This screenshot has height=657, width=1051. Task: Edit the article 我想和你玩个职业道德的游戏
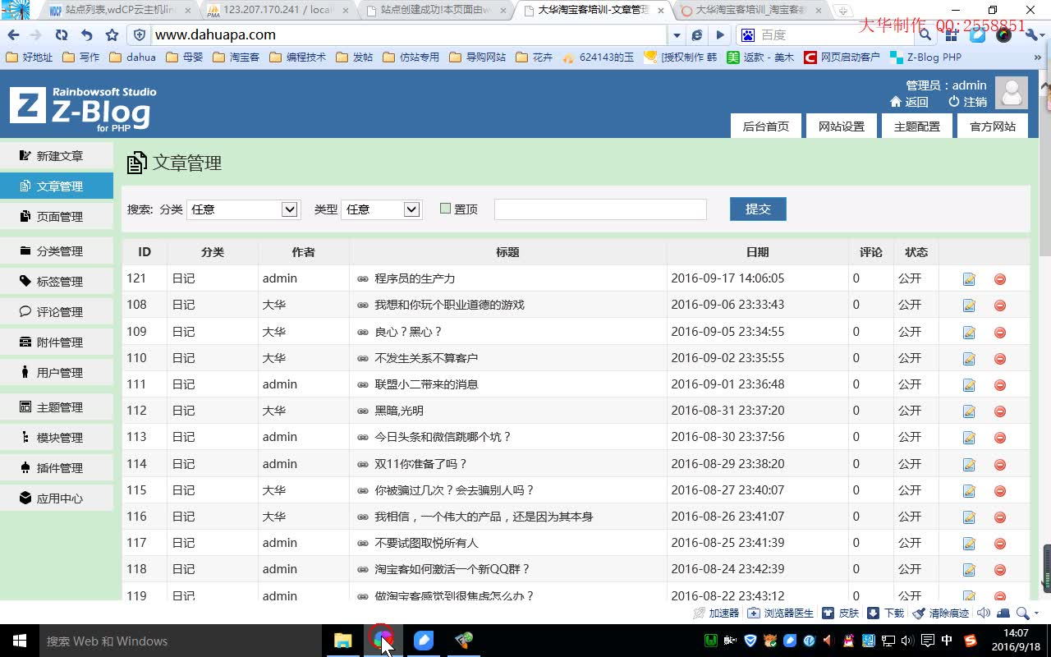969,306
